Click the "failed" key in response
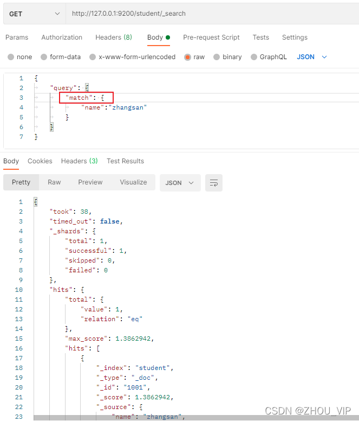Image resolution: width=359 pixels, height=421 pixels. (x=80, y=270)
